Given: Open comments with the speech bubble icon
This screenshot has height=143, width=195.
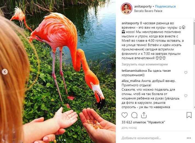Looking at the screenshot, I should [134, 115].
